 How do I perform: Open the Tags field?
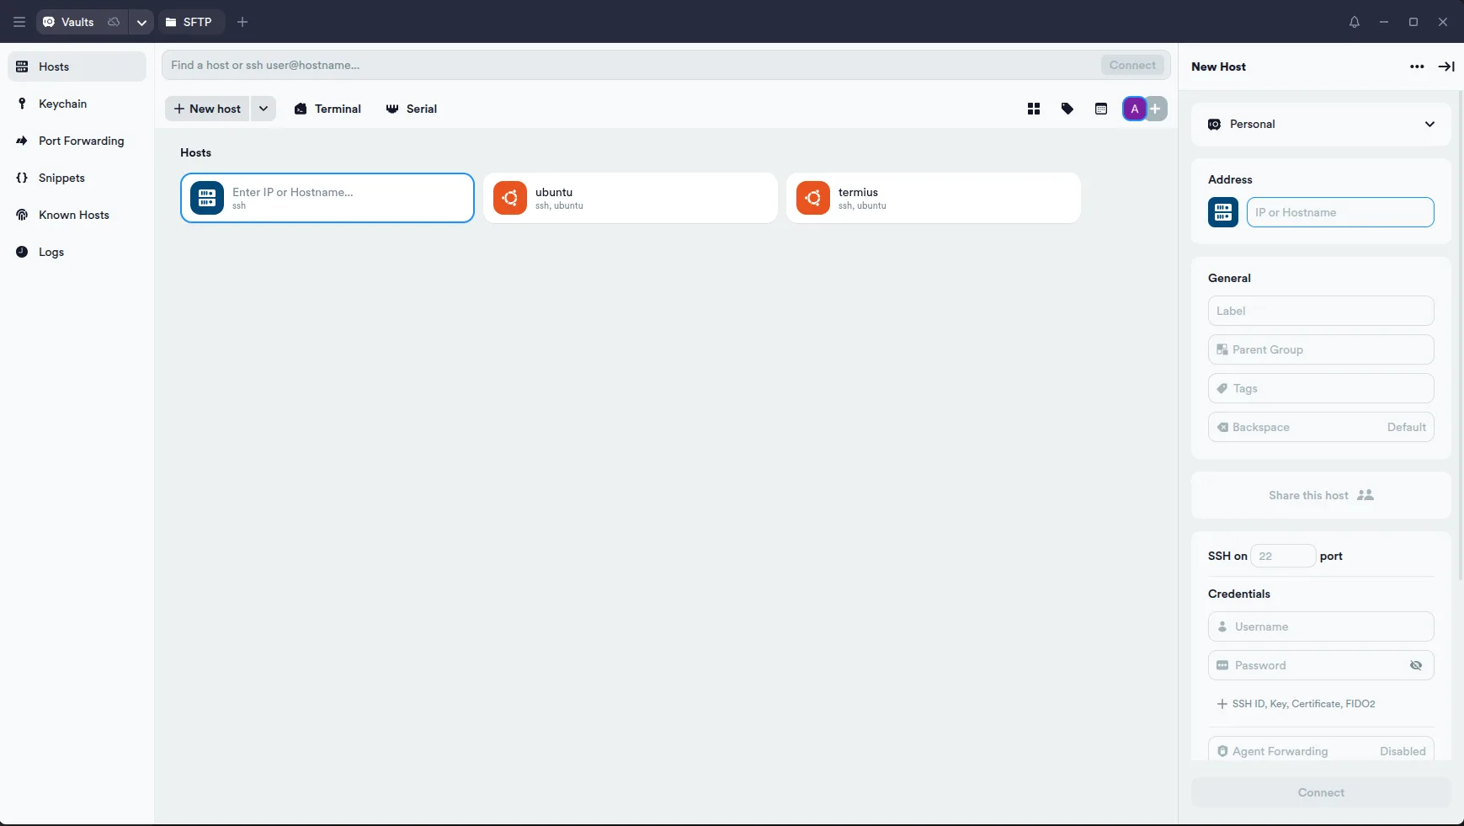point(1321,388)
